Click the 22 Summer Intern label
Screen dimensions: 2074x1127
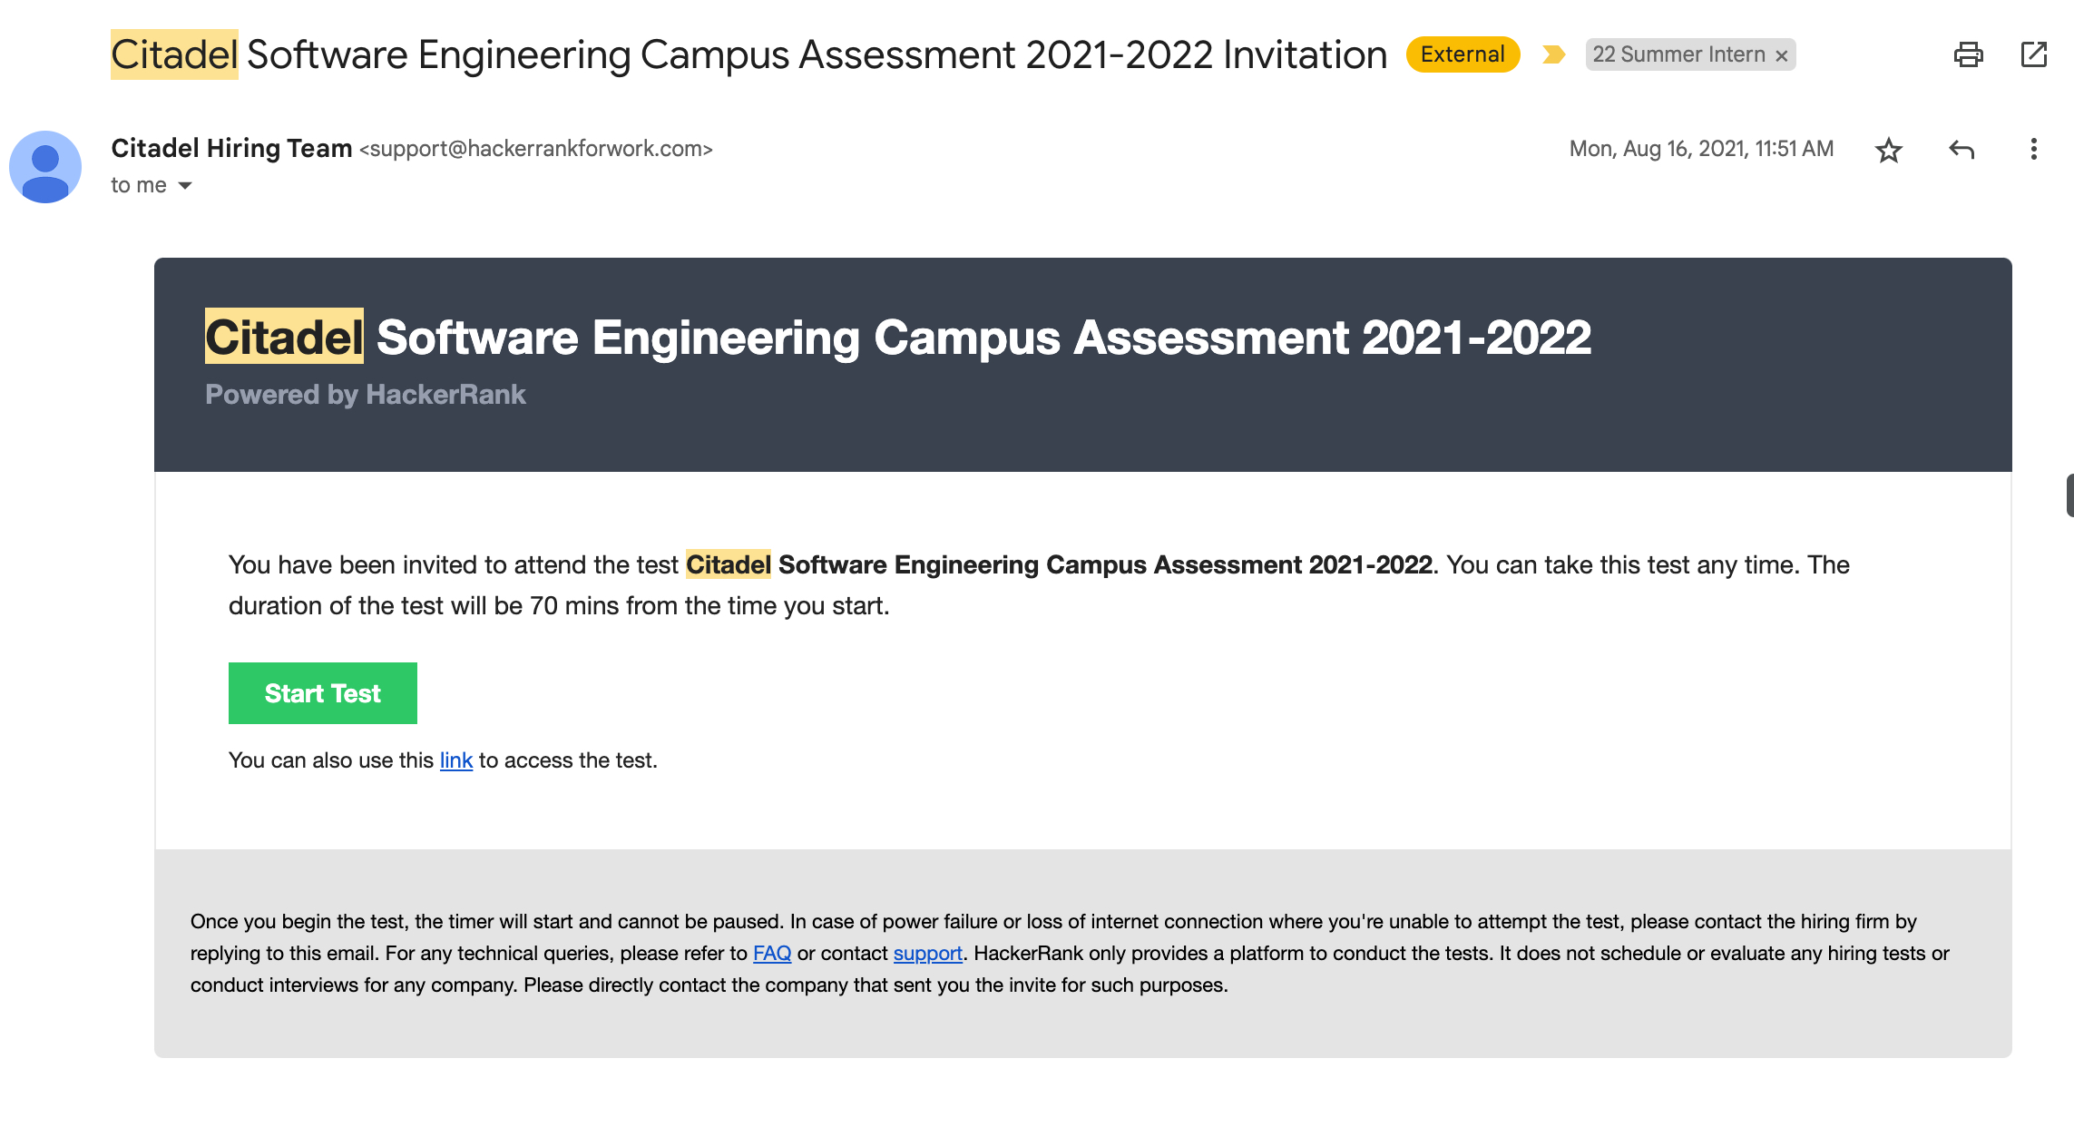[x=1678, y=55]
